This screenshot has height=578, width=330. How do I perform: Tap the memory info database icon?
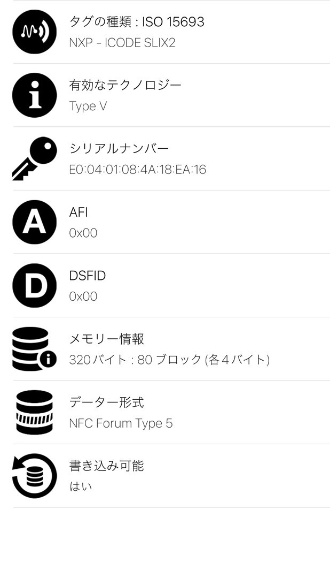[34, 349]
